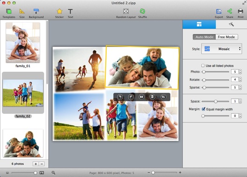Click the photo list scrollbar
Image resolution: width=247 pixels, height=177 pixels.
(x=47, y=53)
